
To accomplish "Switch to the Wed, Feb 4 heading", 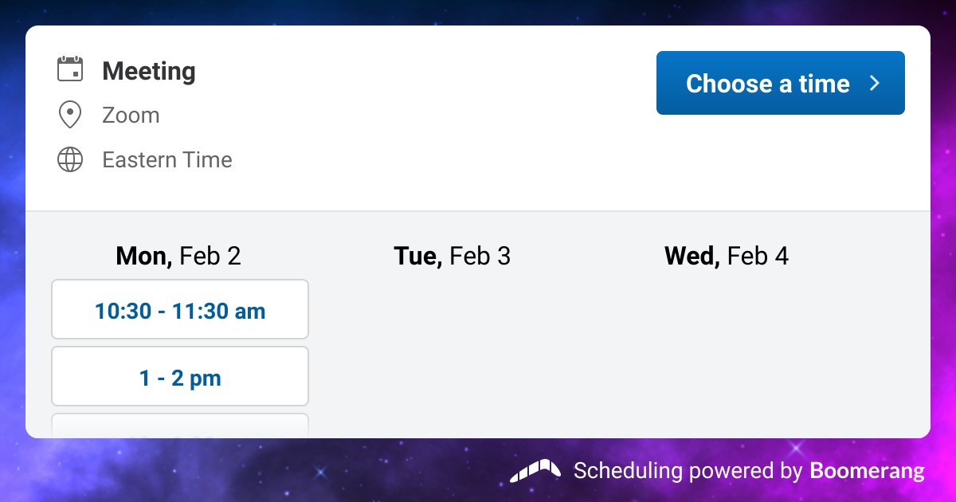I will pyautogui.click(x=727, y=256).
